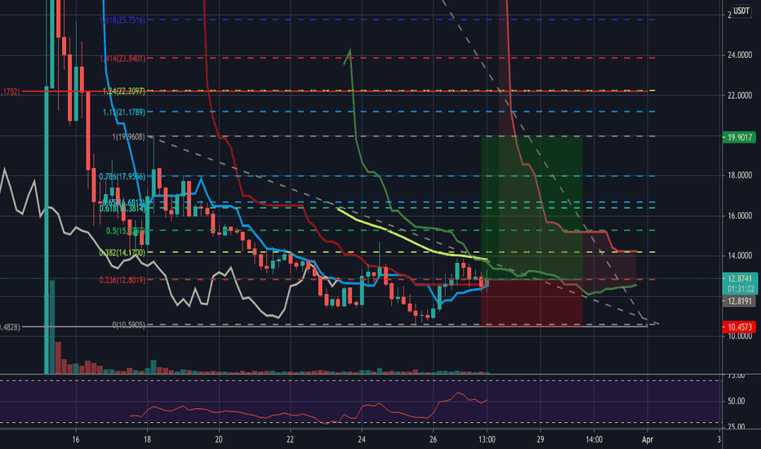Select the 1.618(25.7516) Fibonacci level label
Image resolution: width=761 pixels, height=449 pixels.
tap(122, 20)
